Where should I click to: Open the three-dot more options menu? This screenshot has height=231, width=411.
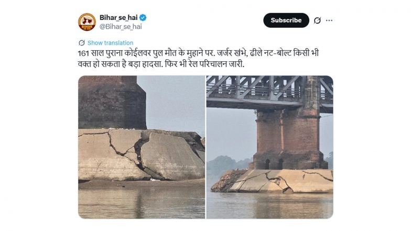click(x=329, y=20)
